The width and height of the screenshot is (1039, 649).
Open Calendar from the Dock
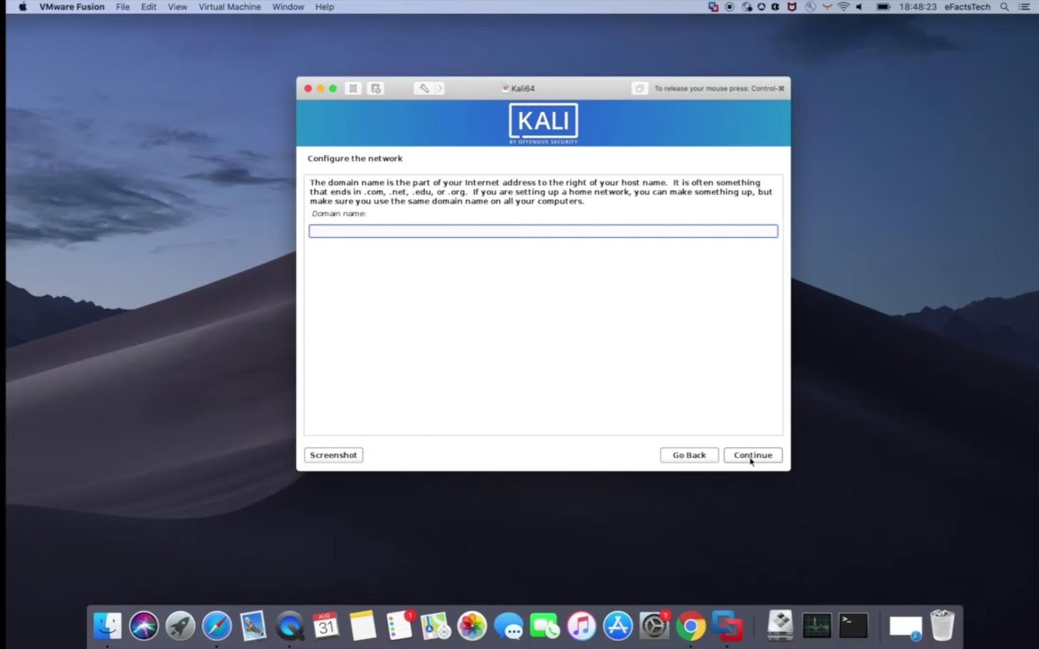[326, 626]
